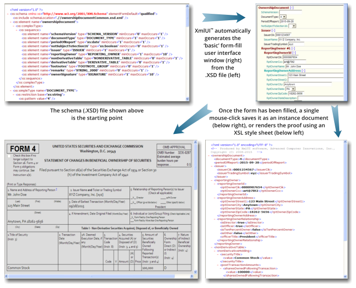The height and width of the screenshot is (288, 356).
Task: Collapse the xs:sequence node in XSD
Action: click(x=17, y=30)
